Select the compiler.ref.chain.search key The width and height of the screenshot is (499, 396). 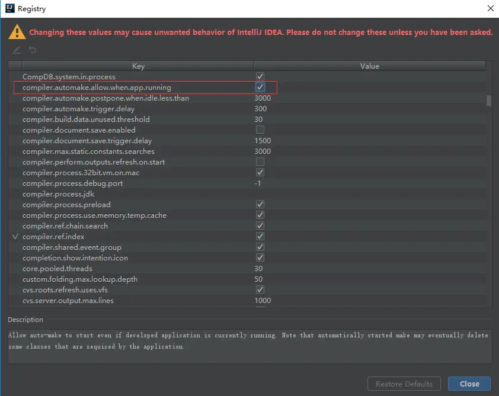65,226
